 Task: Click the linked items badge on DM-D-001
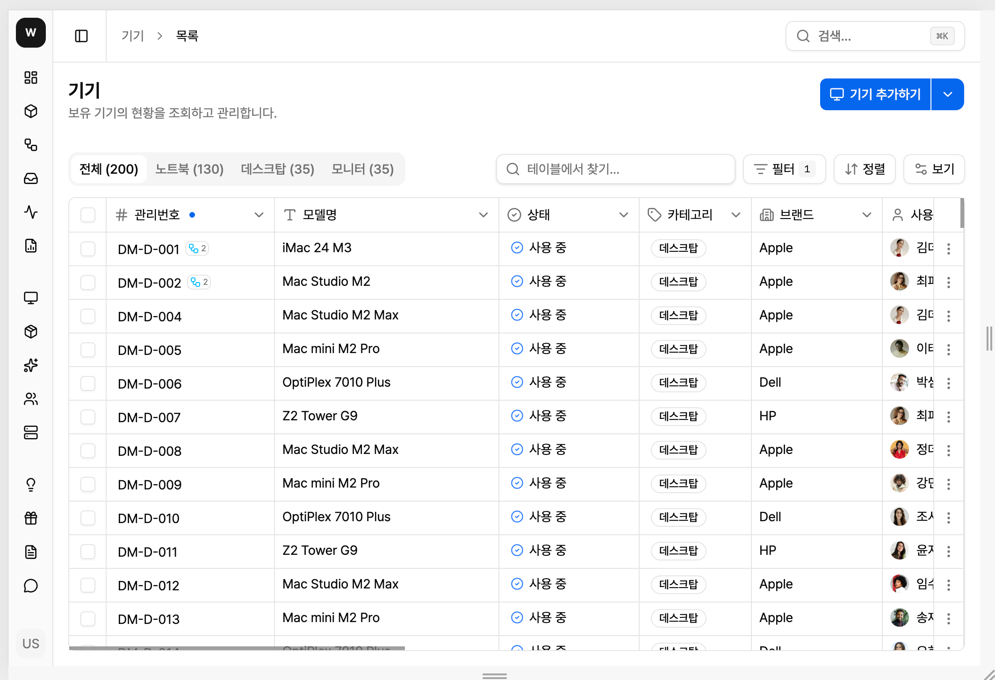point(197,248)
